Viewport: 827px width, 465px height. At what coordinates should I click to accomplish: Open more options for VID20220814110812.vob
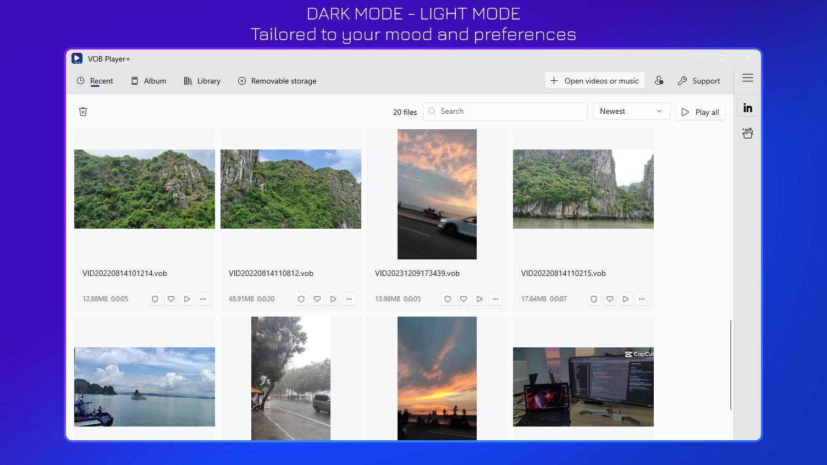[349, 299]
